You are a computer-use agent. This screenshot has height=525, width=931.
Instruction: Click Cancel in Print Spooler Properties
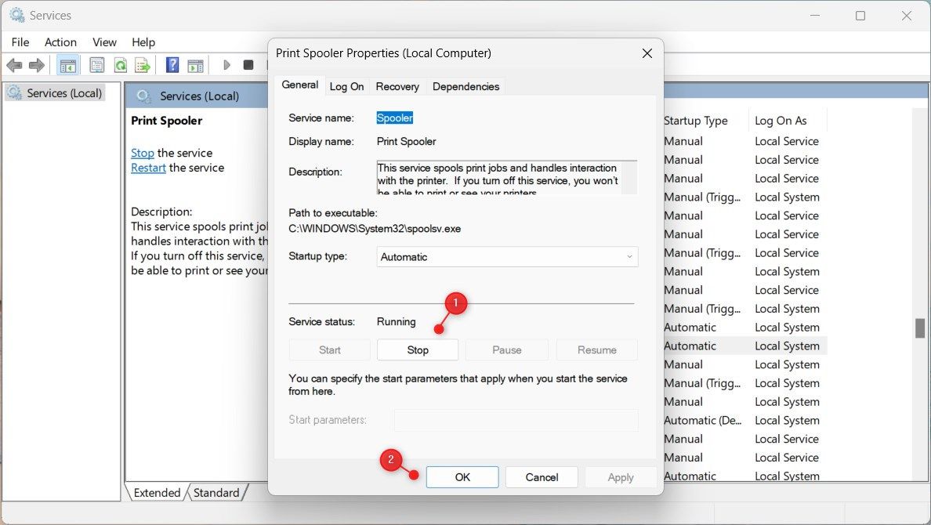point(542,477)
